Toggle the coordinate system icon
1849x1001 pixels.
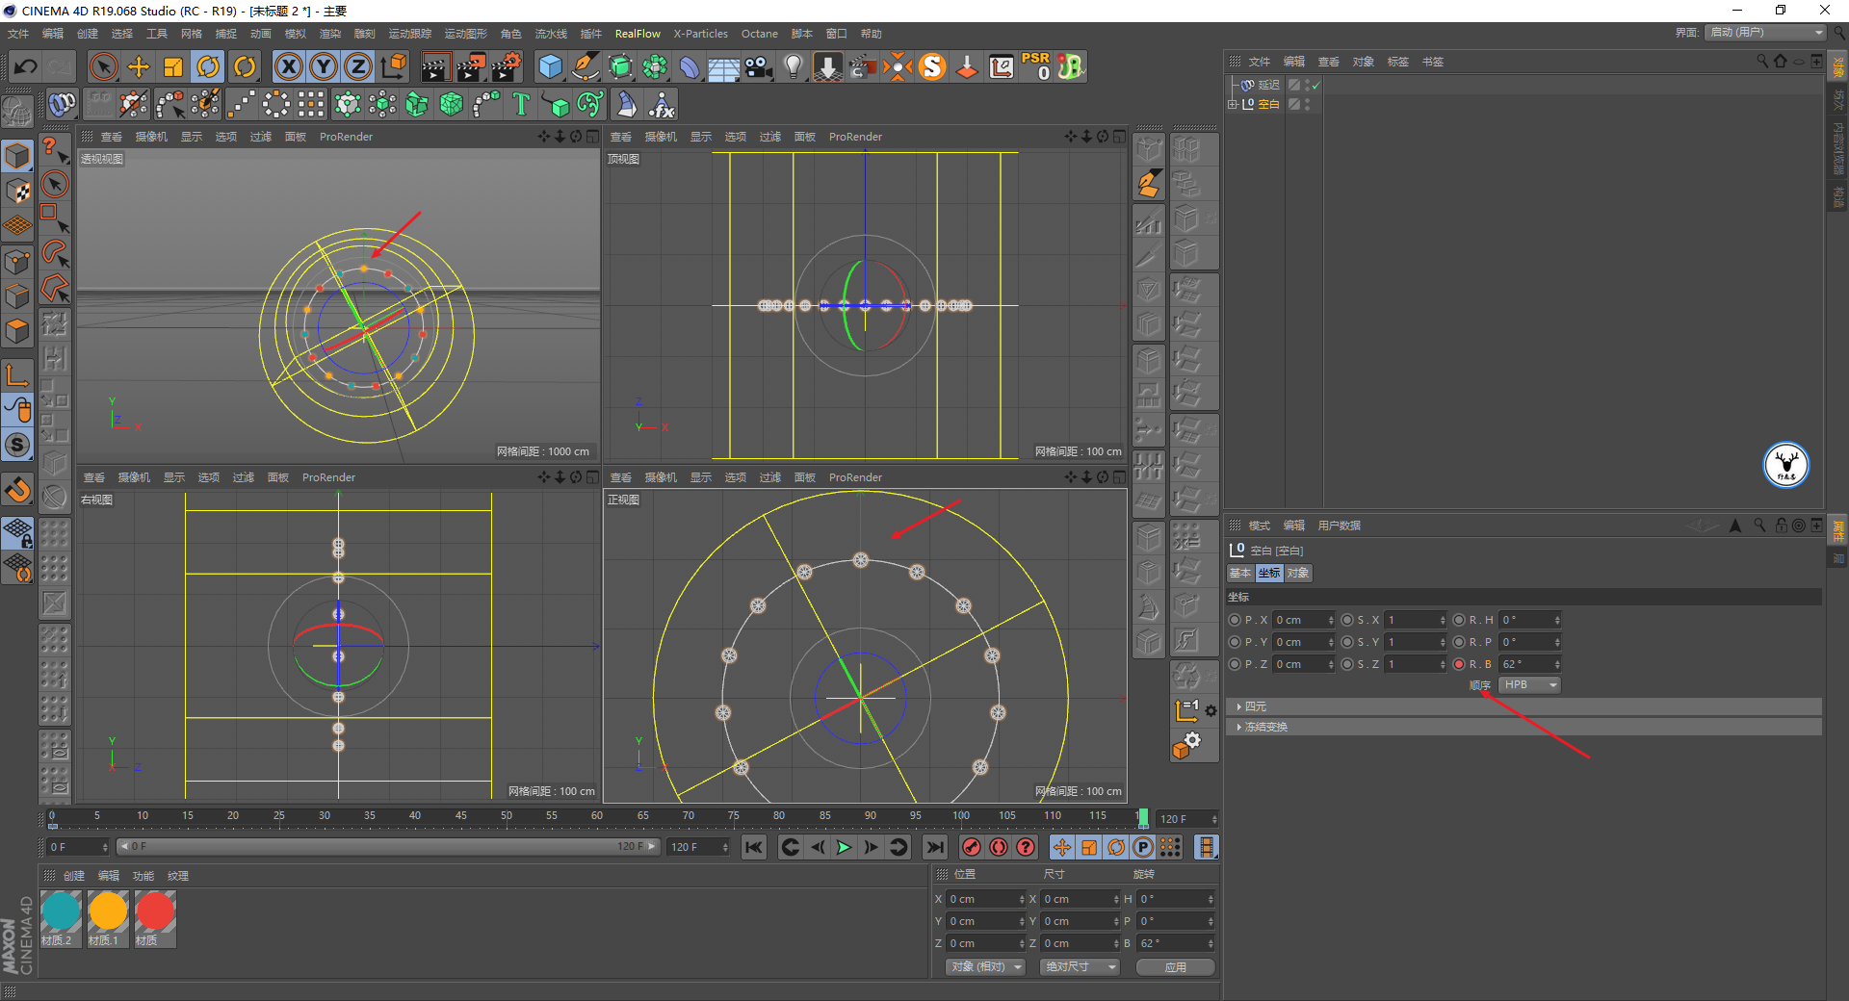pos(394,66)
